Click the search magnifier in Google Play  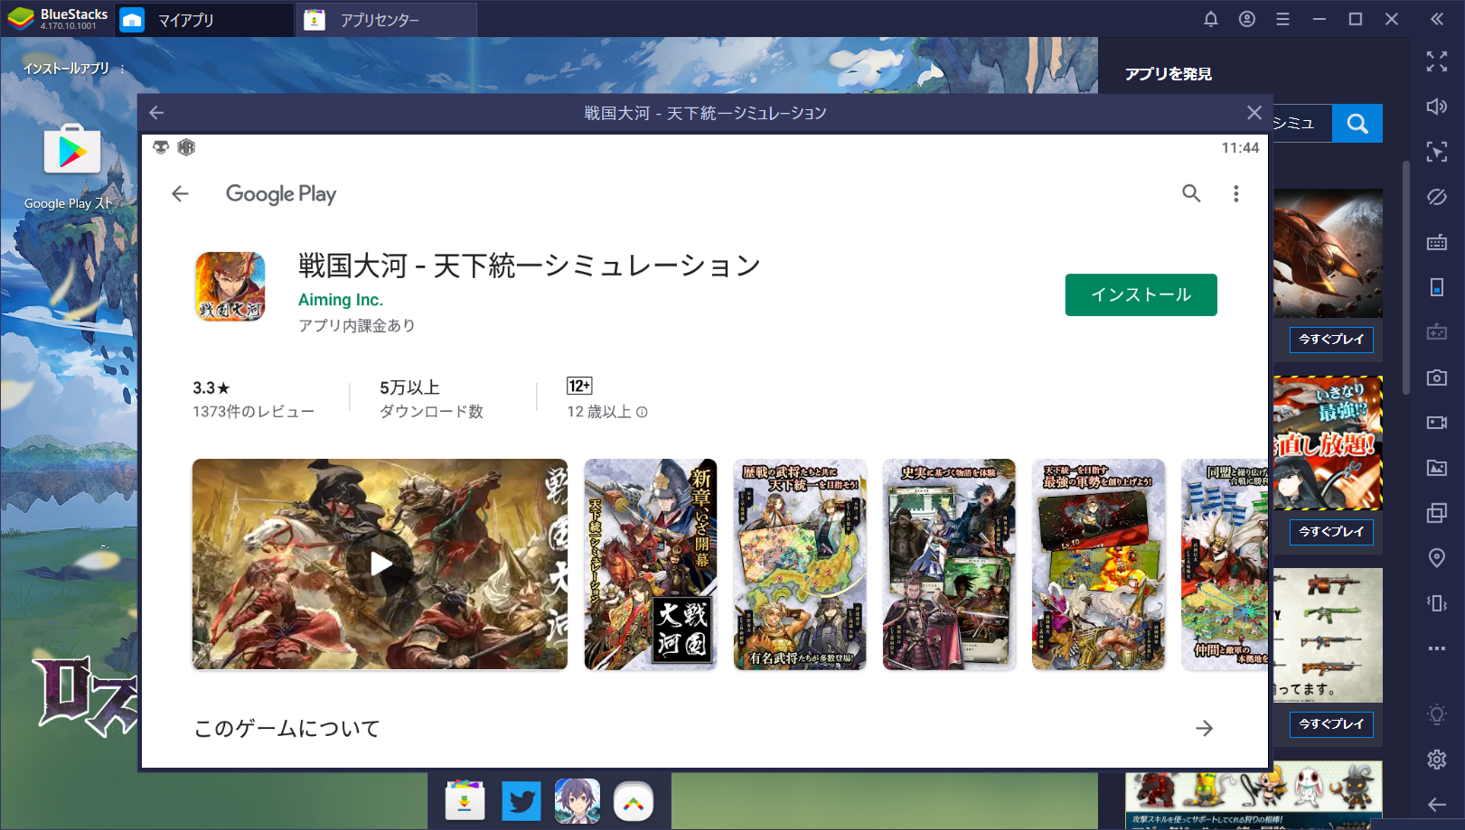tap(1191, 193)
